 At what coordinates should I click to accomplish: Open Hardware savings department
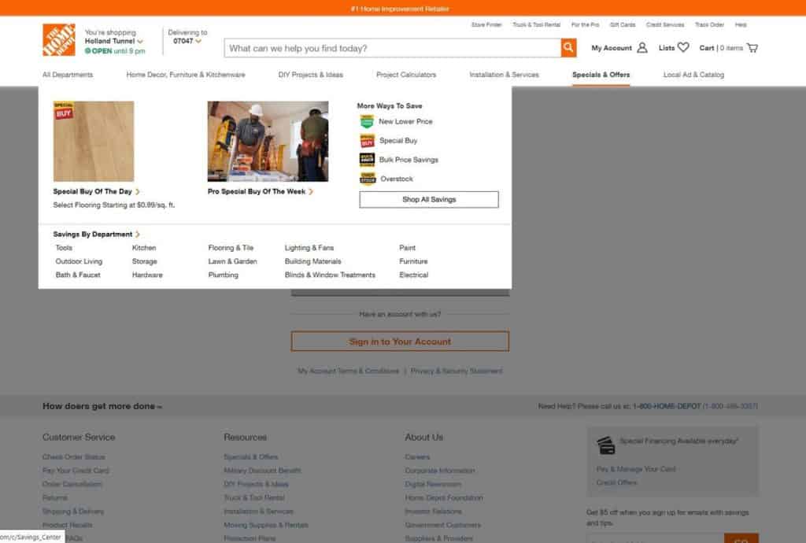[147, 275]
